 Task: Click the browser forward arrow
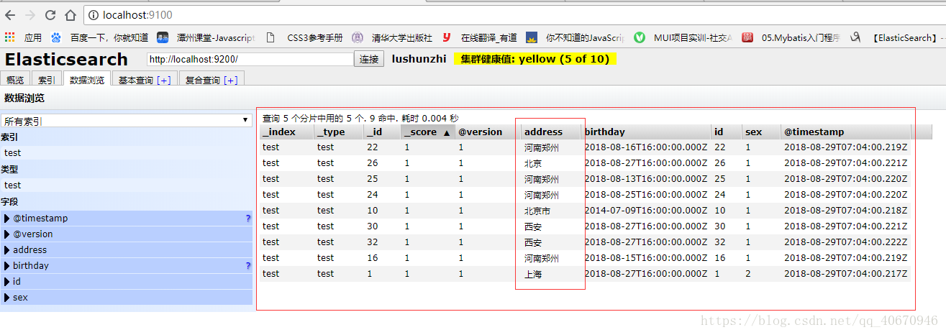(x=30, y=14)
